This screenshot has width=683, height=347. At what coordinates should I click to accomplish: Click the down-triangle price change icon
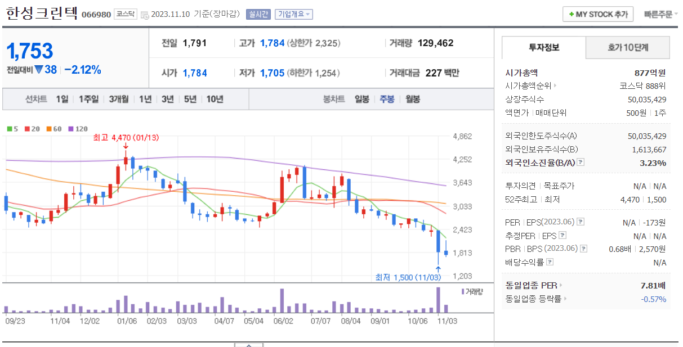coord(38,70)
